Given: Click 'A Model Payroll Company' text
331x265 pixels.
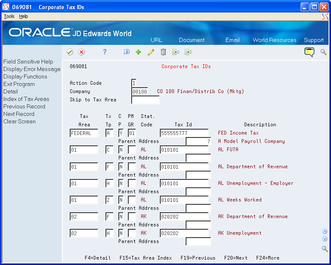Looking at the screenshot, I should tap(251, 141).
